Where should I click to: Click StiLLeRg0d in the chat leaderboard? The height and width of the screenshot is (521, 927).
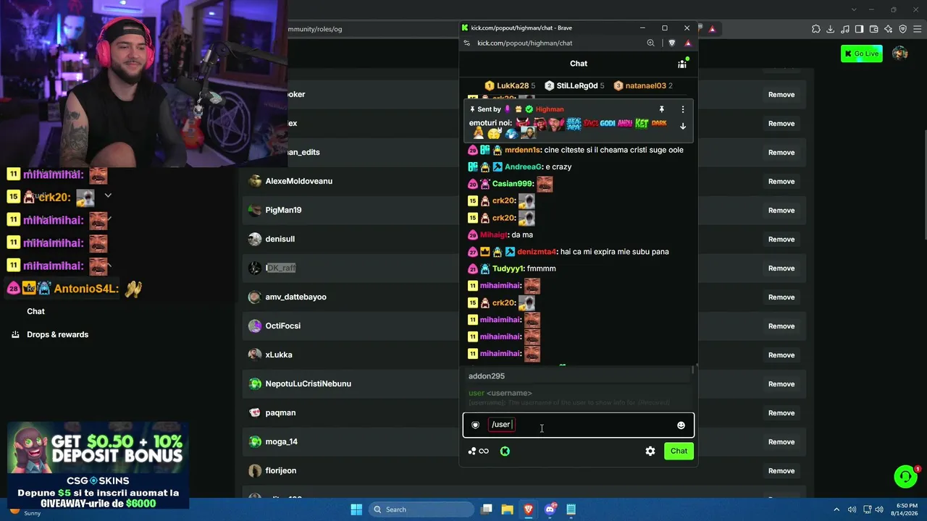577,85
